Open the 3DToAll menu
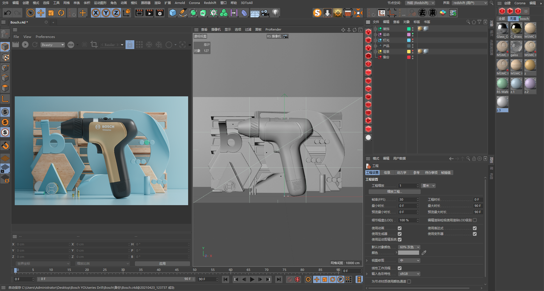 click(x=247, y=3)
